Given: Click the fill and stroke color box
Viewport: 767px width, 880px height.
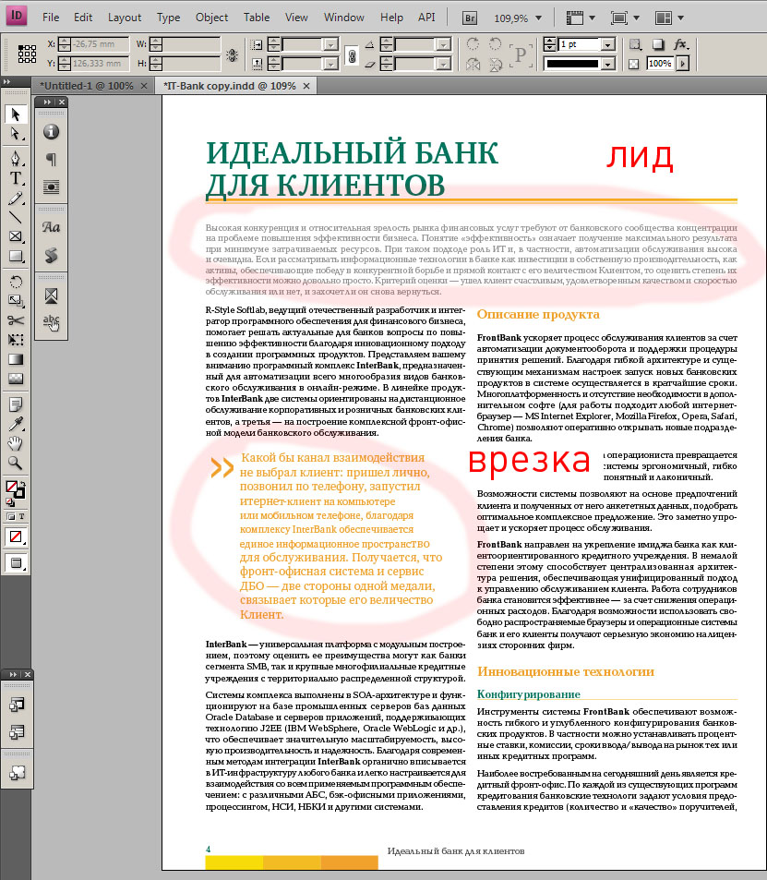Looking at the screenshot, I should point(15,489).
